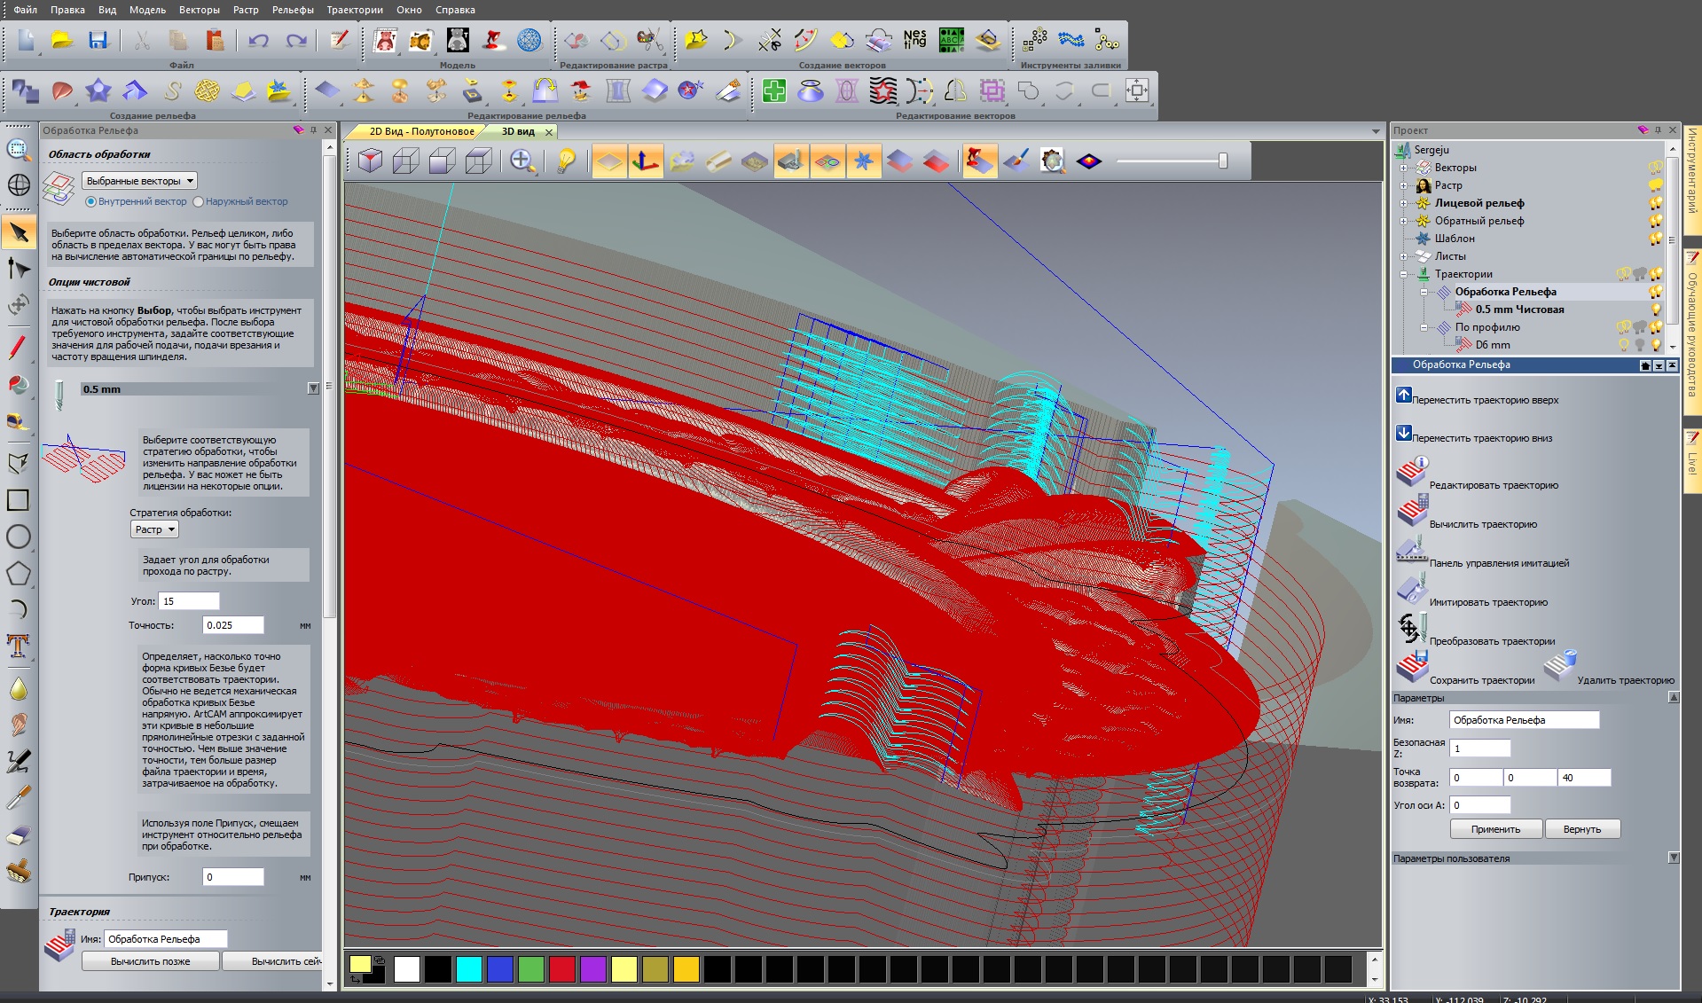
Task: Select the Наружный вектор radio button
Action: pos(198,202)
